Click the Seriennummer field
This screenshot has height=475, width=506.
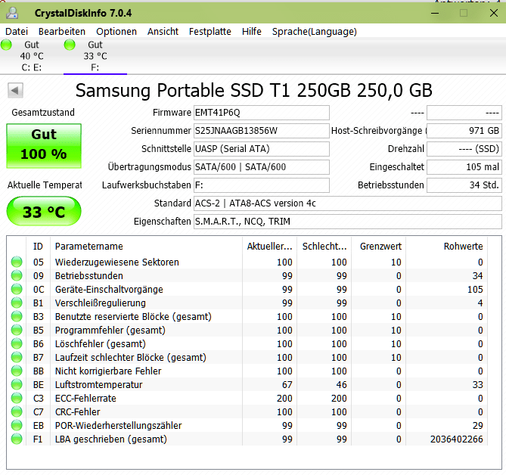pyautogui.click(x=262, y=131)
